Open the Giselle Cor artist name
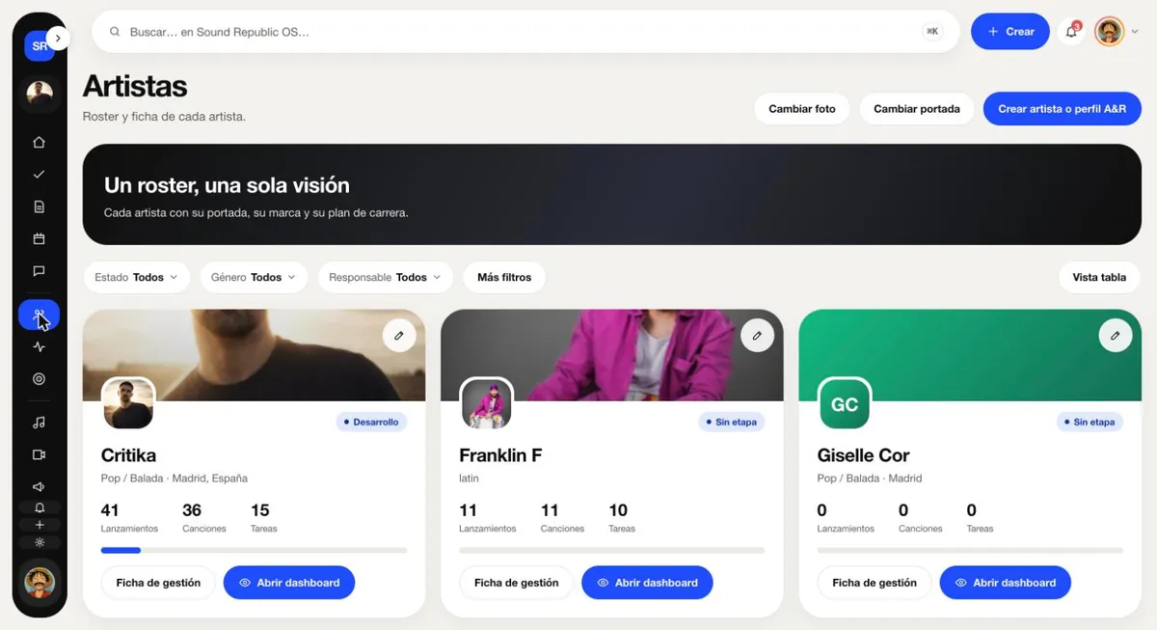1157x630 pixels. [x=863, y=455]
